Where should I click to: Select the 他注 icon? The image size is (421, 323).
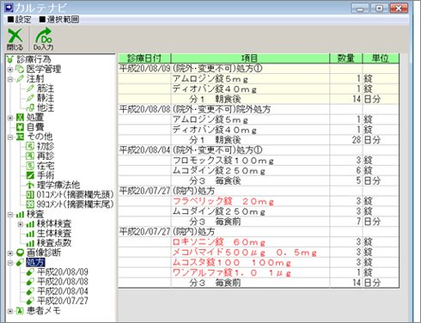pos(30,108)
